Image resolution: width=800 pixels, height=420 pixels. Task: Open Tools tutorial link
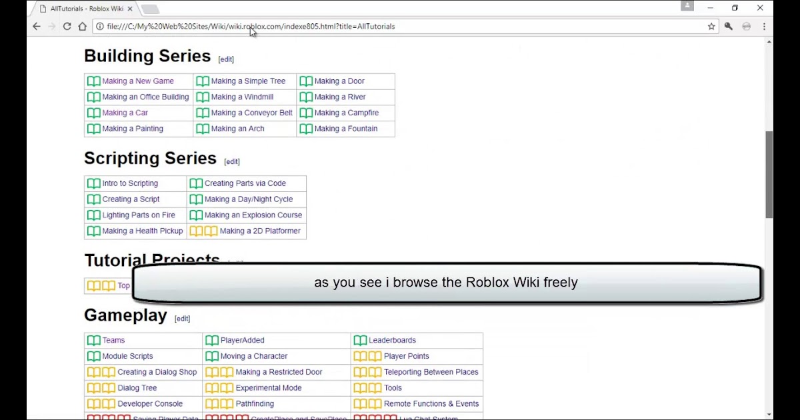tap(393, 388)
